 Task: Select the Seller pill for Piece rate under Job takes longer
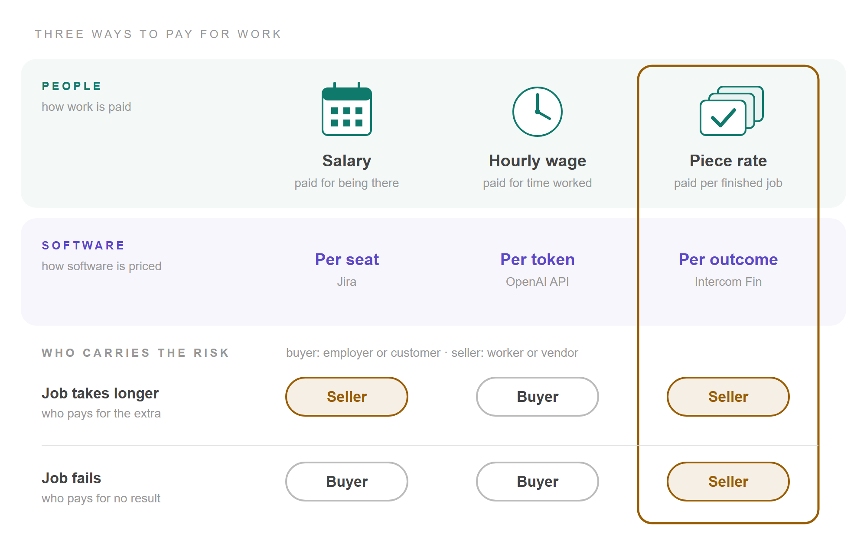pyautogui.click(x=728, y=397)
